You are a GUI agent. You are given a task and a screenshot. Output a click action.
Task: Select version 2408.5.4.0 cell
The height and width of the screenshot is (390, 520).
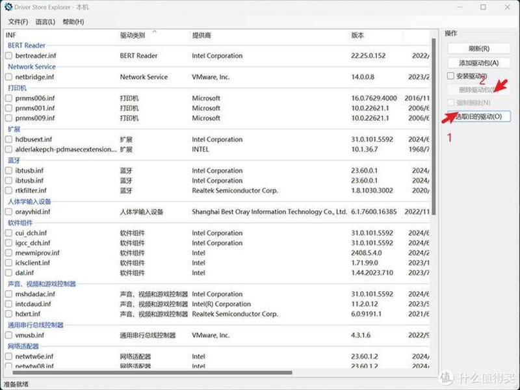point(367,253)
